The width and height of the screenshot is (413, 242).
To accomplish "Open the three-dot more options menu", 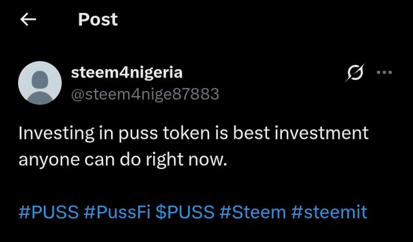I will tap(385, 72).
